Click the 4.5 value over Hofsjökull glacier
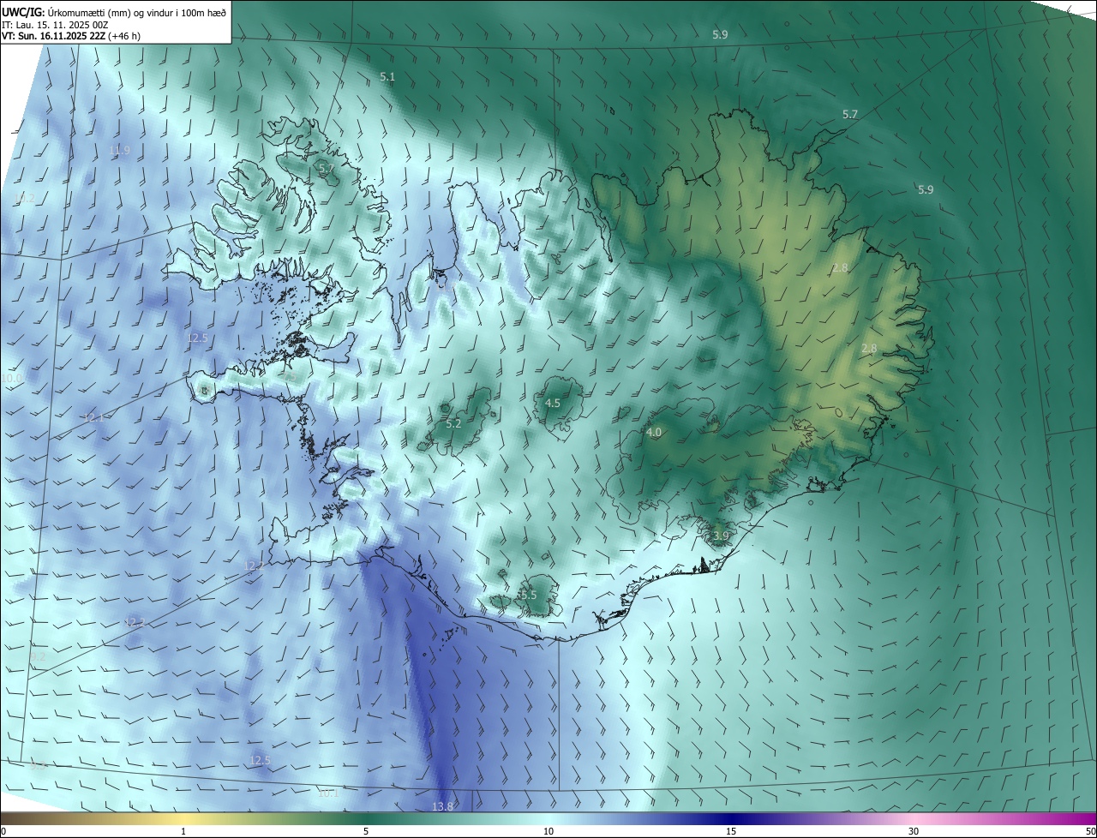The image size is (1097, 838). point(553,404)
